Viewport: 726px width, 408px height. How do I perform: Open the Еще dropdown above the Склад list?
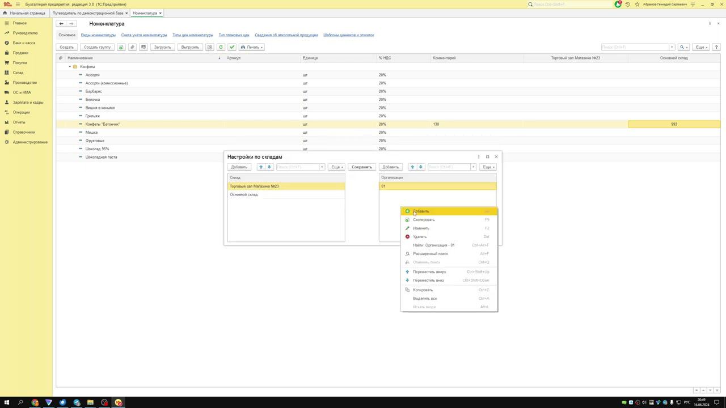336,167
